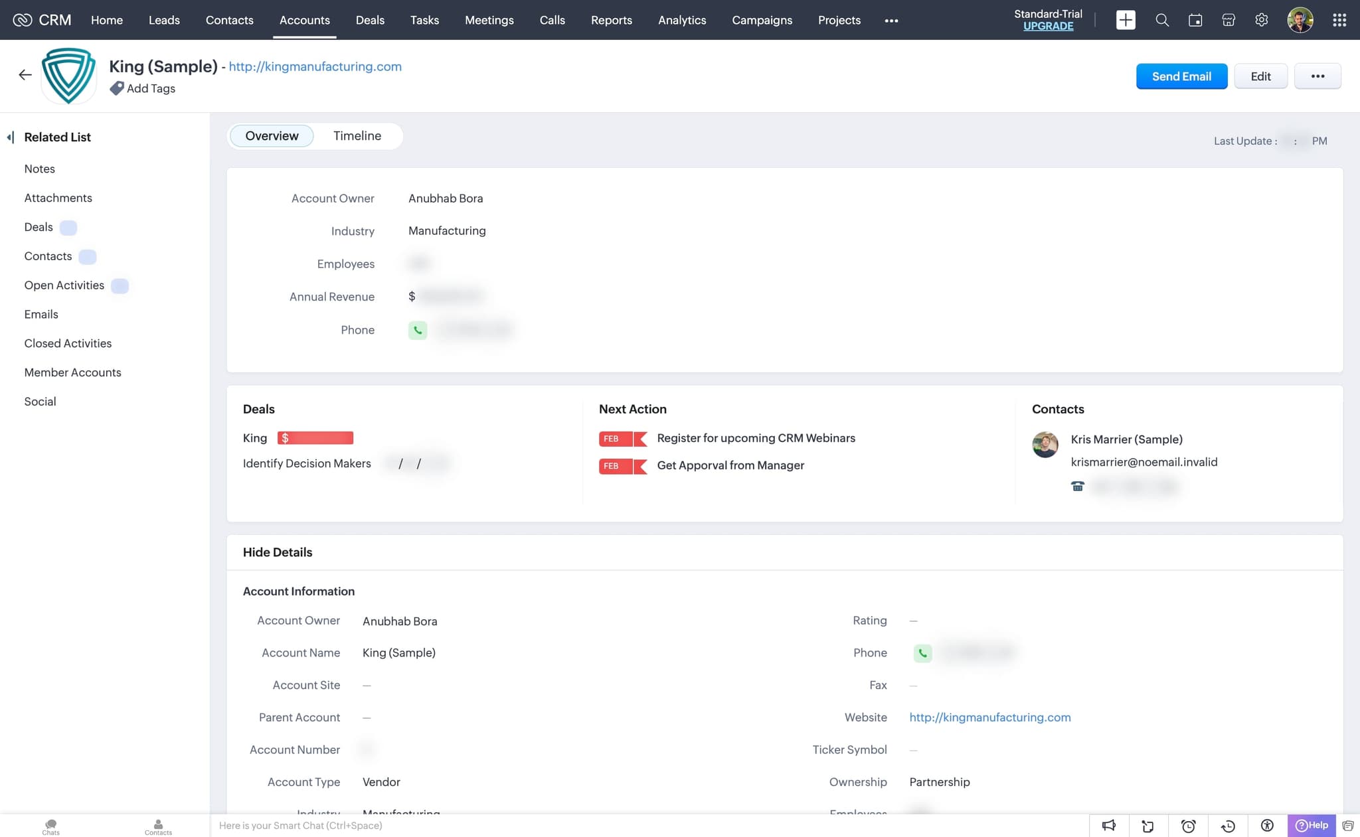Click the Zoho CRM logo
This screenshot has width=1360, height=837.
42,20
